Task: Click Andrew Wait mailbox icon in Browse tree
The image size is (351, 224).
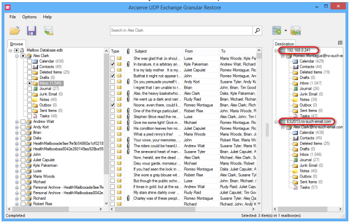Action: [x=29, y=122]
